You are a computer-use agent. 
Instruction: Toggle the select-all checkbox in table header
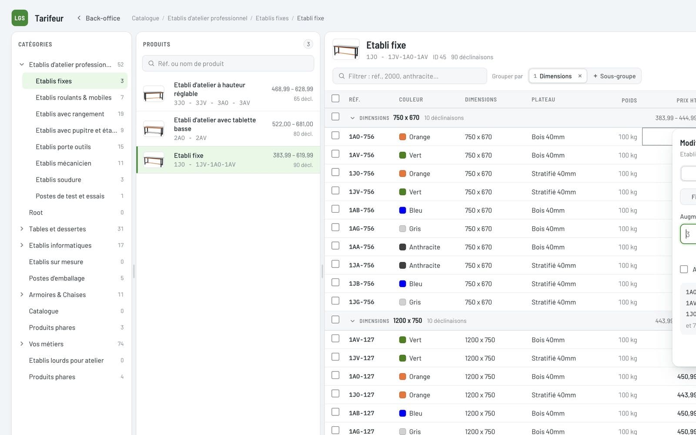tap(335, 99)
